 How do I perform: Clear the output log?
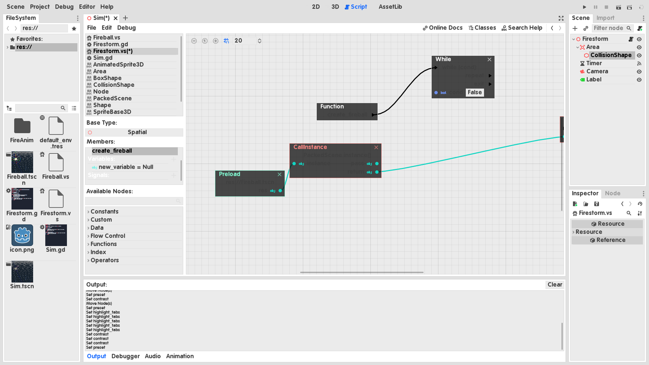click(555, 285)
